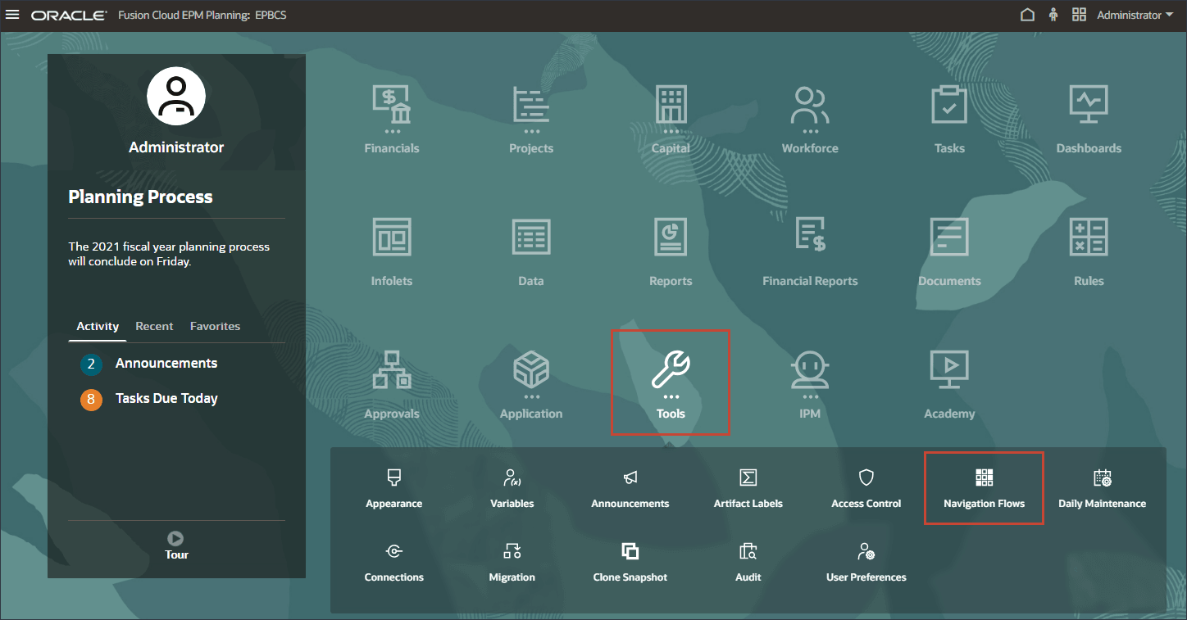
Task: Open the hamburger navigator menu
Action: pos(12,16)
